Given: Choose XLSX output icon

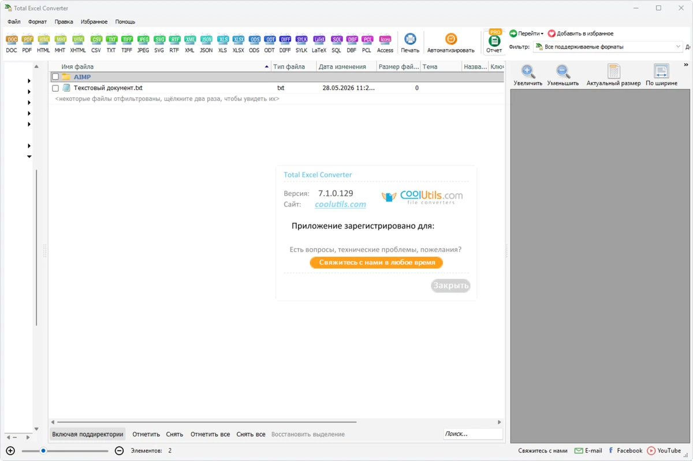Looking at the screenshot, I should (x=238, y=43).
